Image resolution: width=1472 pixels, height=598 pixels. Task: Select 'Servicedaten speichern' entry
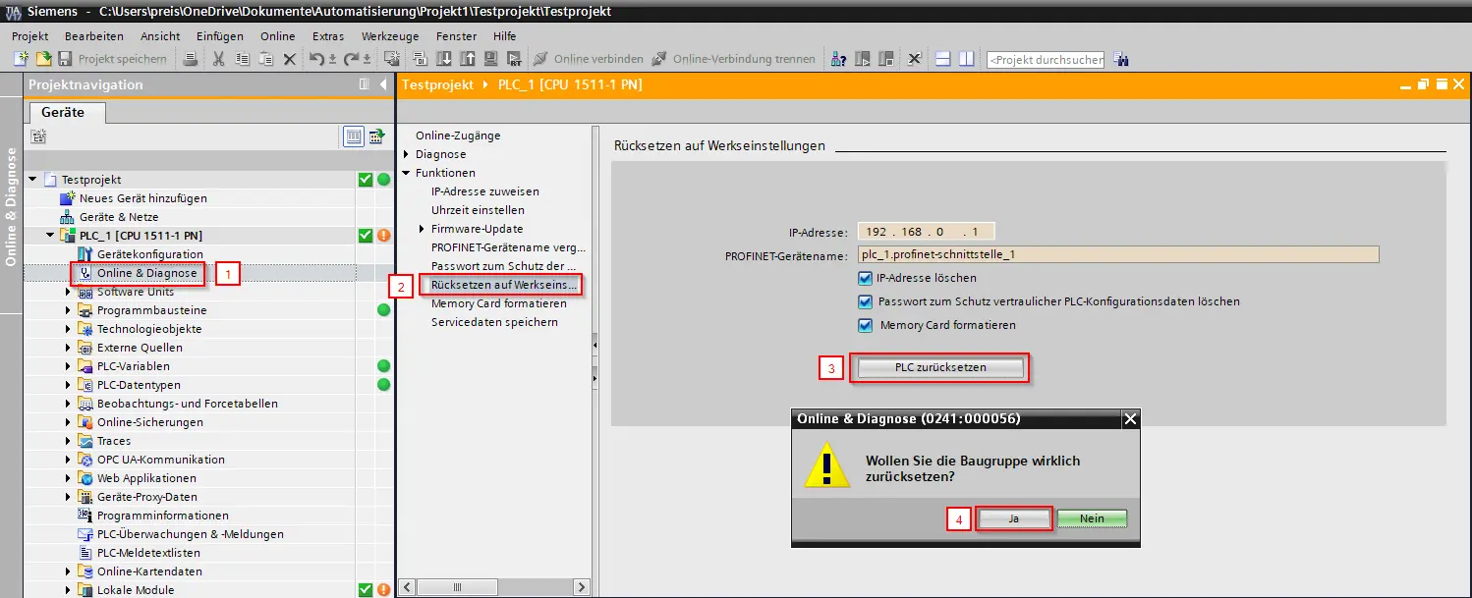[x=494, y=322]
